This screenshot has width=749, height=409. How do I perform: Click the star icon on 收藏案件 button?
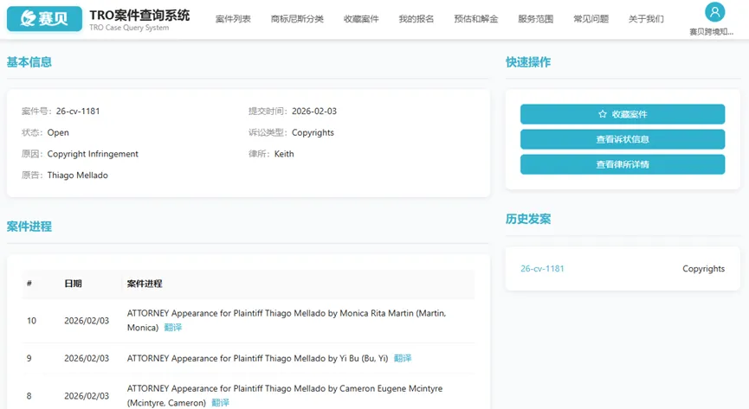(603, 114)
